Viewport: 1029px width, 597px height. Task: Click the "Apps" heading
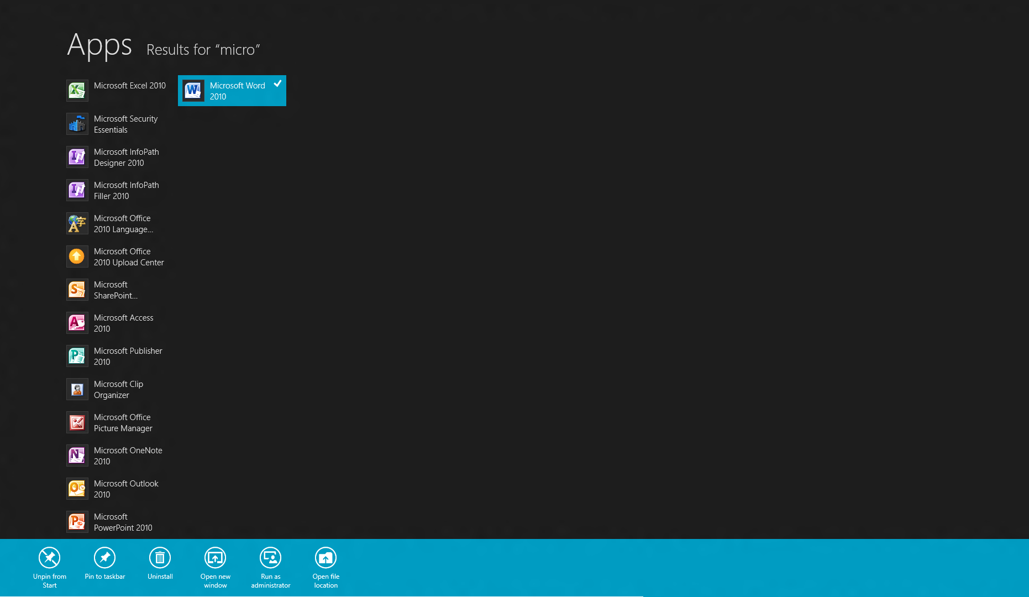click(99, 45)
